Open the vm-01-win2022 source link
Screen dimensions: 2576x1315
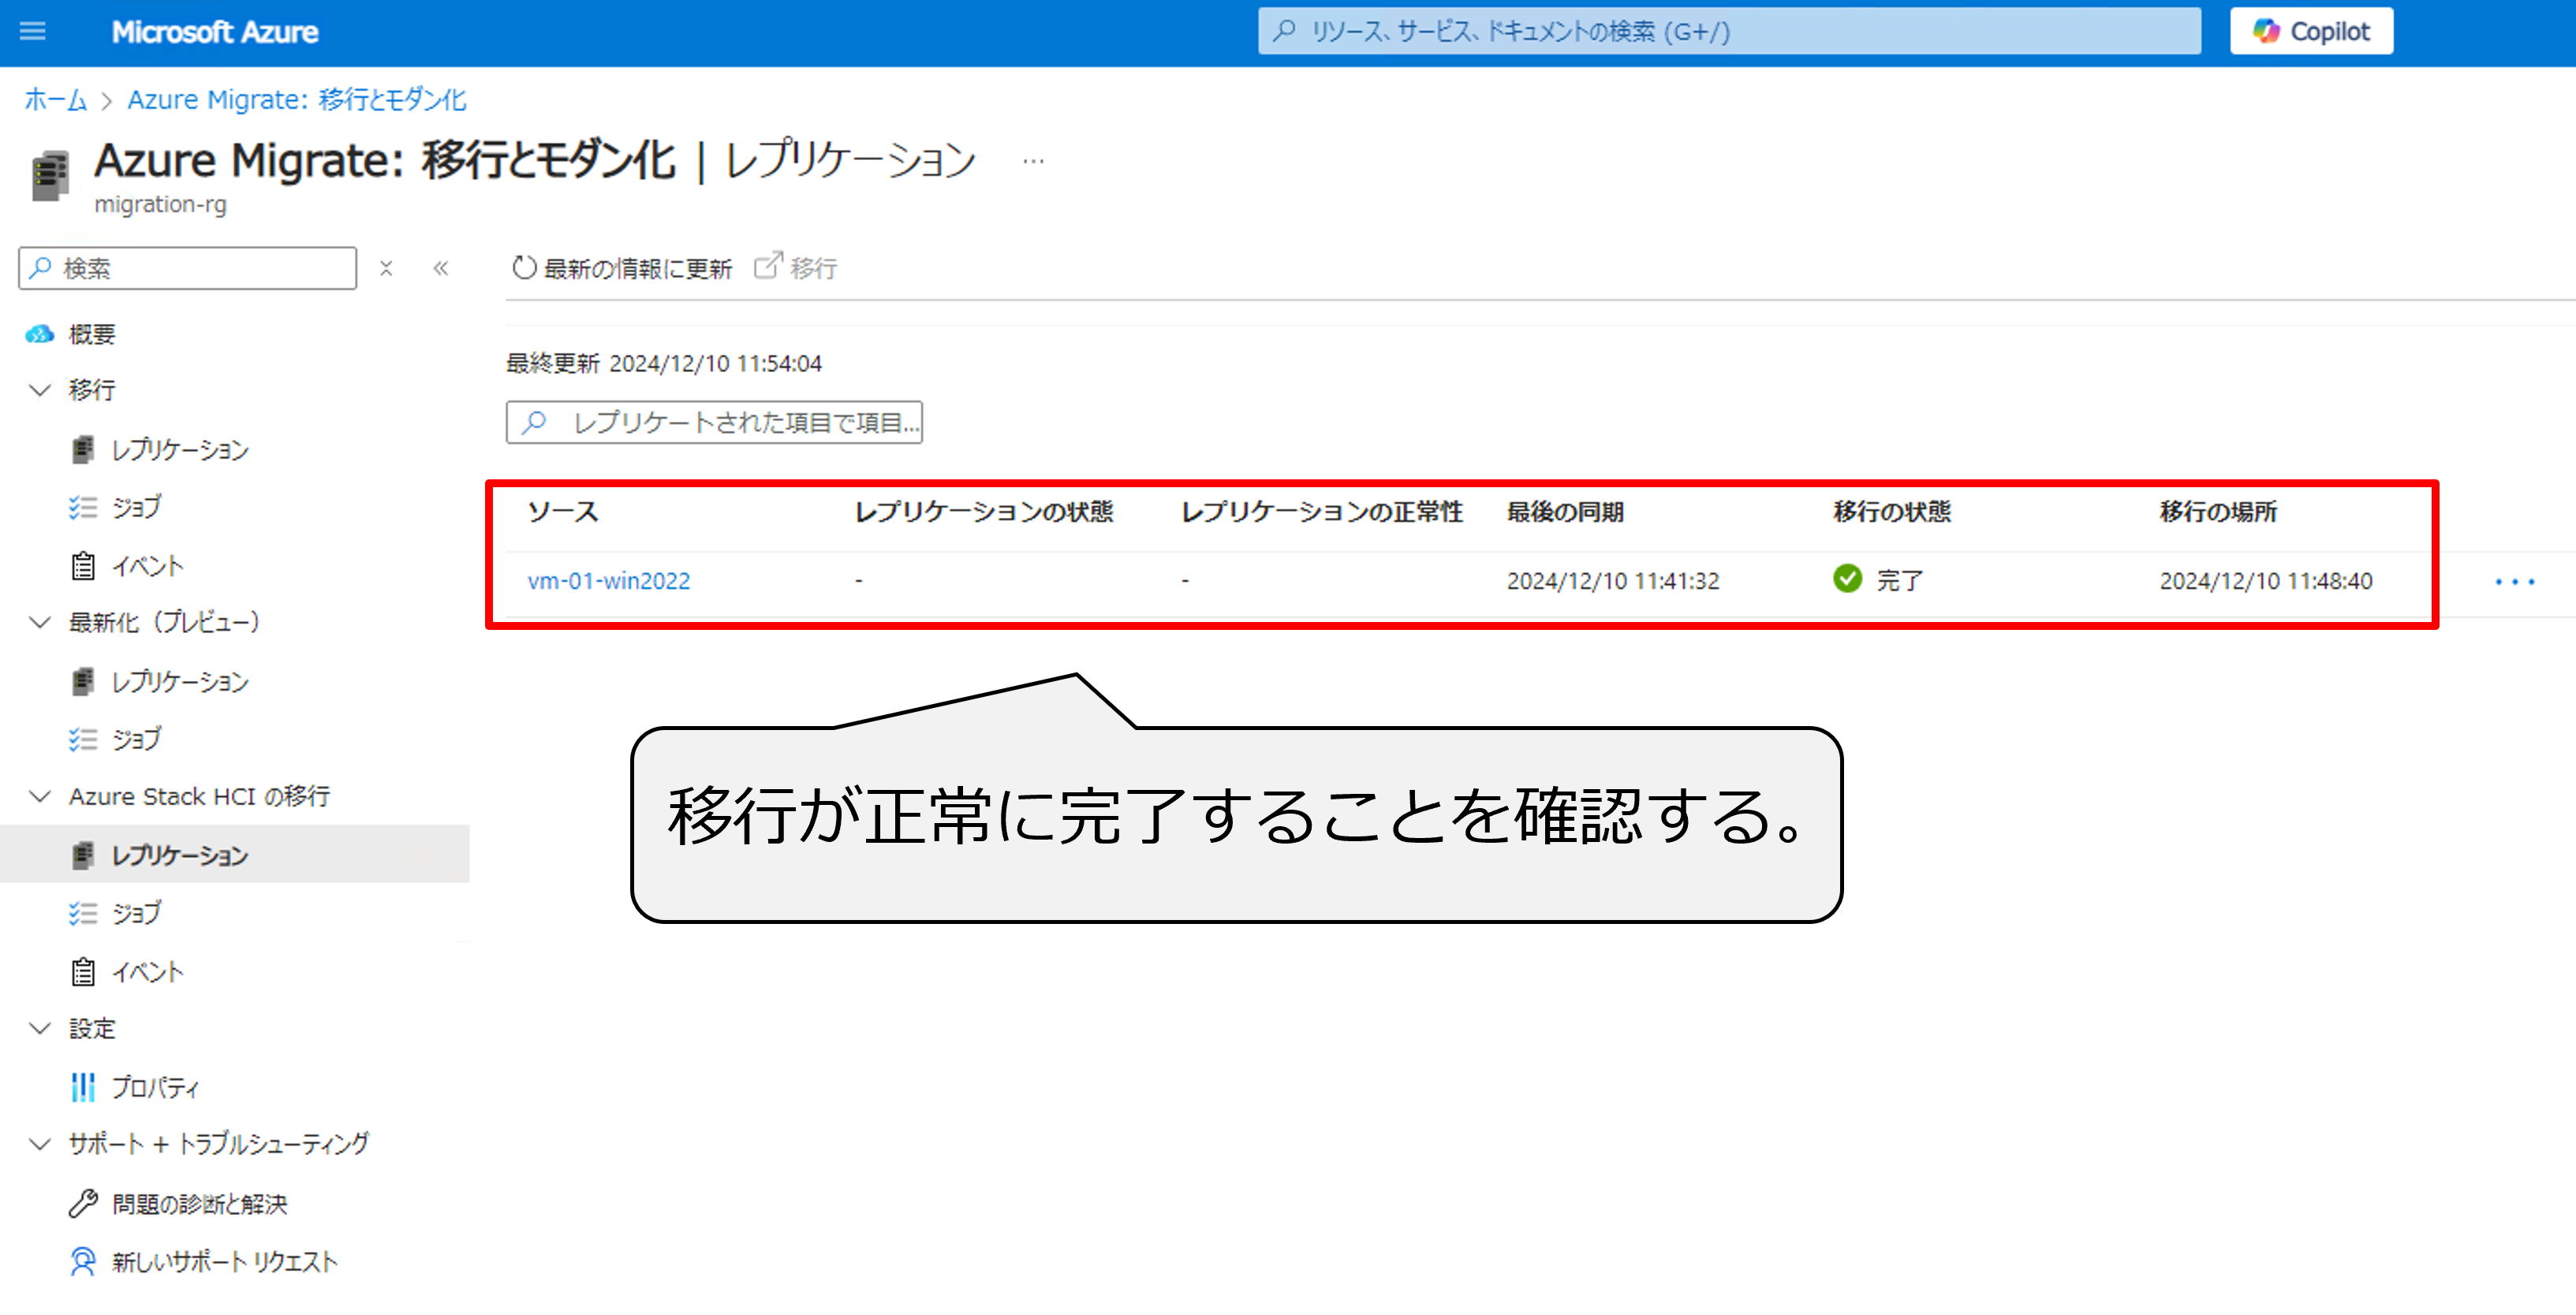(608, 580)
